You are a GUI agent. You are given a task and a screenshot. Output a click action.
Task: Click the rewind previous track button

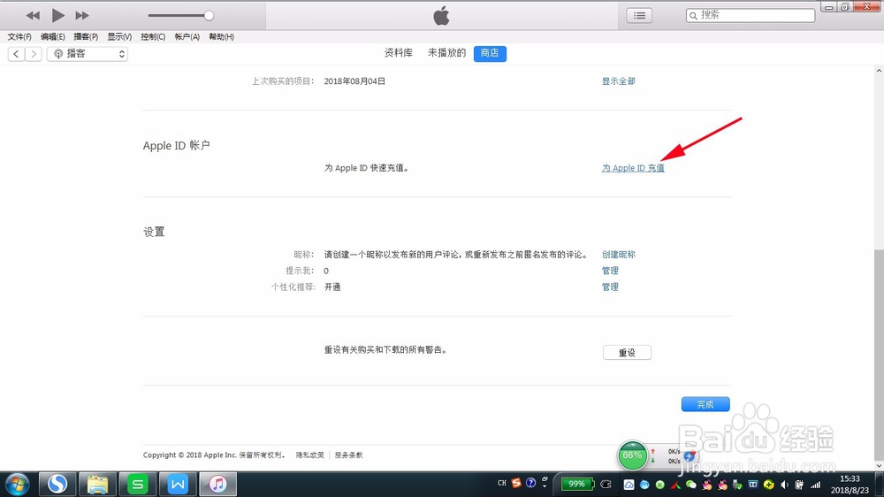(x=33, y=16)
